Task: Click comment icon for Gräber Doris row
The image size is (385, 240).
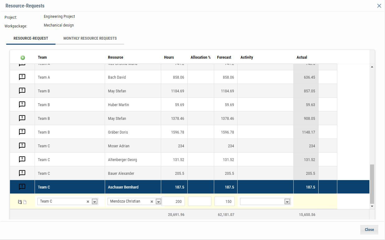Action: click(x=22, y=132)
